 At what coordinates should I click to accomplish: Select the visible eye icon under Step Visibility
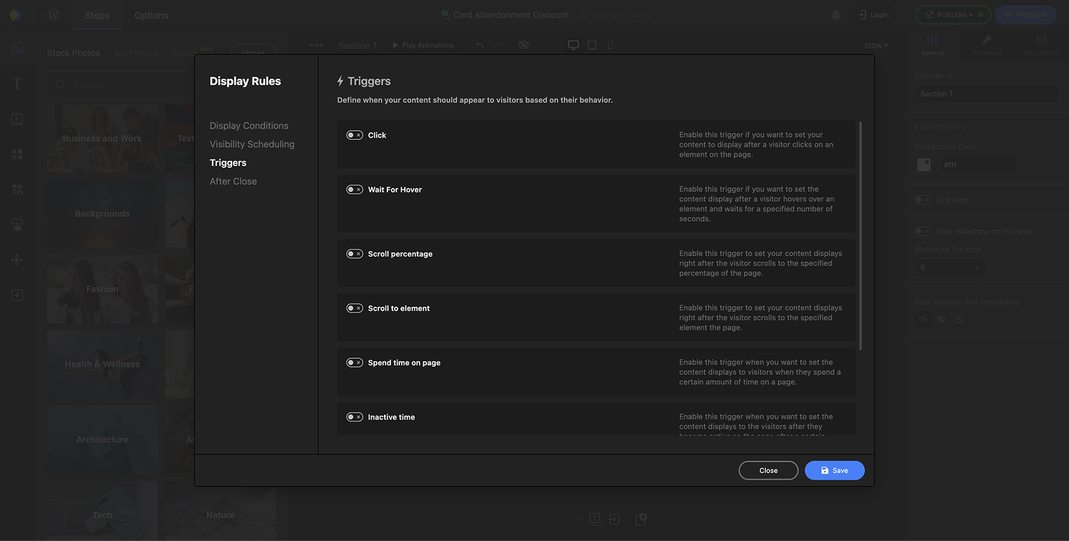click(923, 319)
